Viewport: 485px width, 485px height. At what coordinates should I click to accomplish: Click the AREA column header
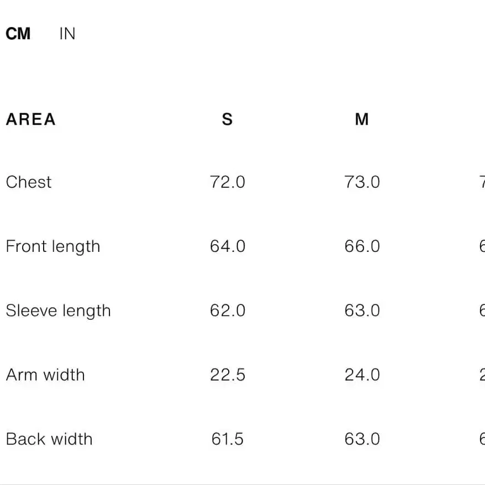click(x=31, y=119)
